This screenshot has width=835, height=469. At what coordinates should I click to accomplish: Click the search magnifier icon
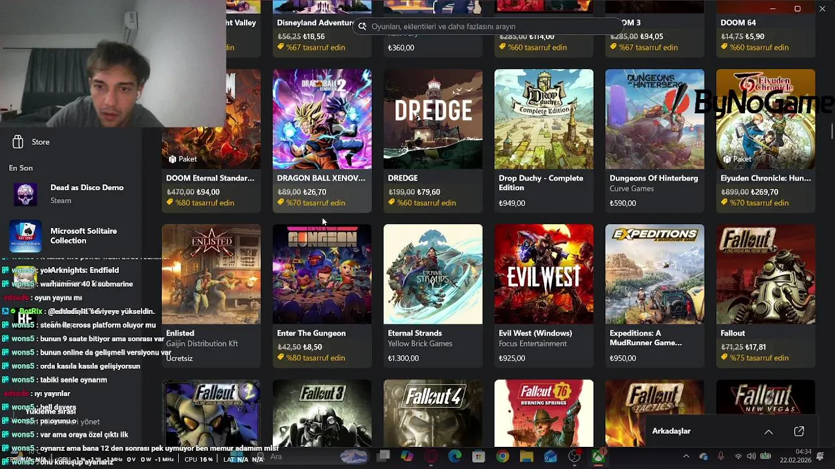tap(363, 27)
